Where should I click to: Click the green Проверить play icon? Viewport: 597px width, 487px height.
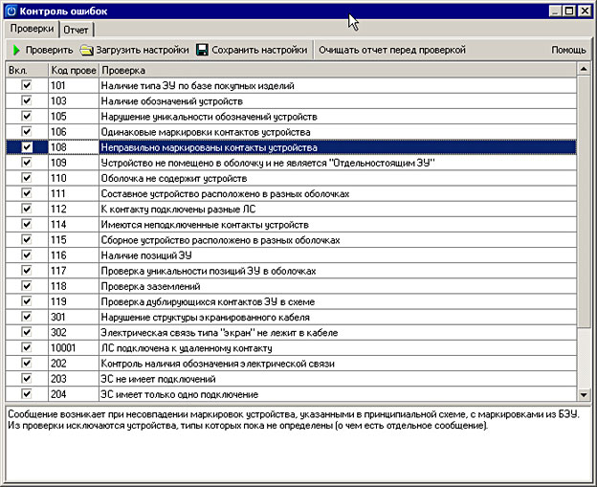click(16, 50)
